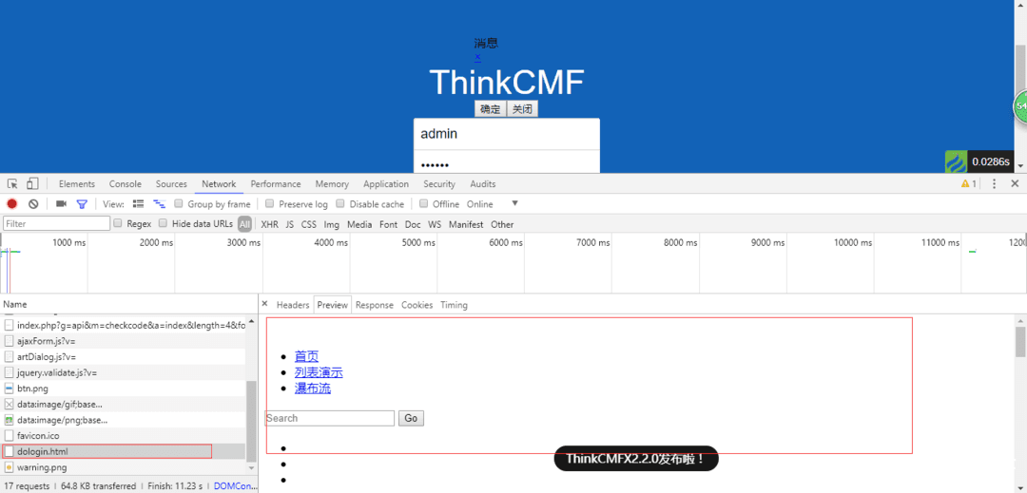Select the Network tab
This screenshot has width=1027, height=493.
(219, 183)
